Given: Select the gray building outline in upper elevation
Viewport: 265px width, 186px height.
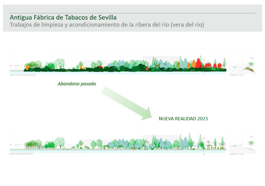Looking at the screenshot, I should coord(161,59).
